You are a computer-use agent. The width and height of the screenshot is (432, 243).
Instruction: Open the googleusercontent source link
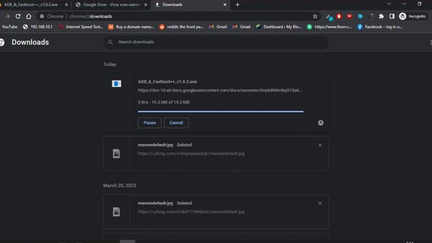coord(219,90)
